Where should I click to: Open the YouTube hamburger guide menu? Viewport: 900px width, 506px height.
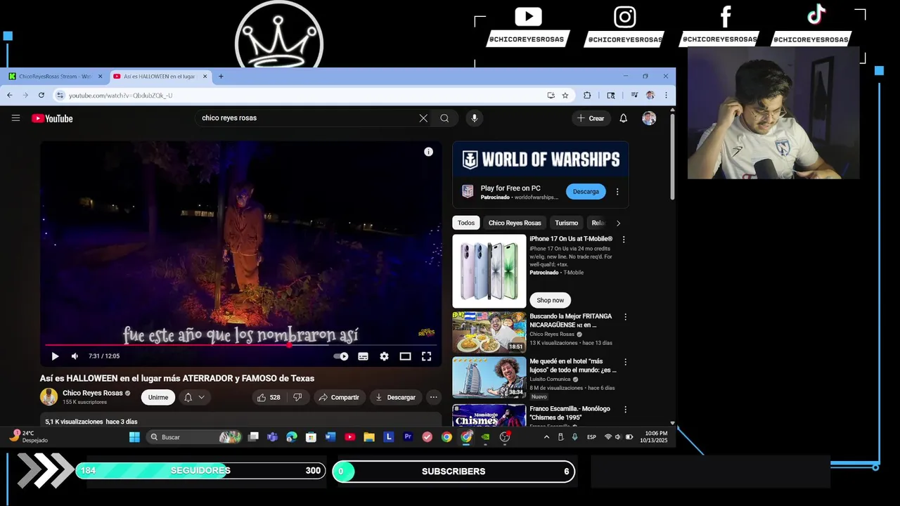pyautogui.click(x=15, y=118)
